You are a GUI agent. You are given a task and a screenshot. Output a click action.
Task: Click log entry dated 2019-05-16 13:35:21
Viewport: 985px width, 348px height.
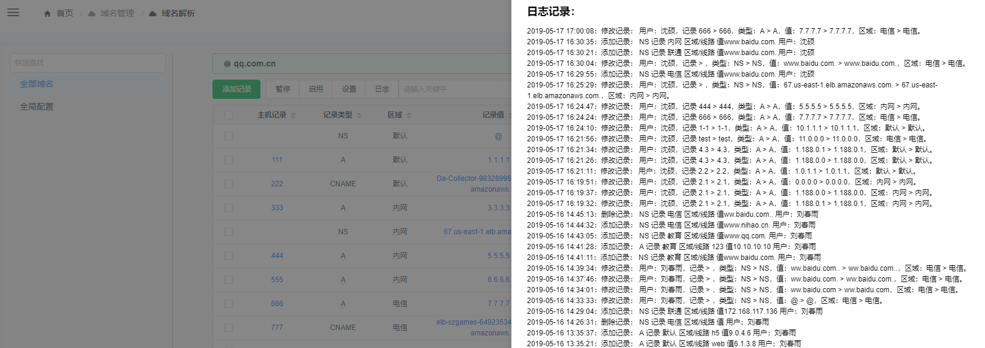tap(664, 344)
